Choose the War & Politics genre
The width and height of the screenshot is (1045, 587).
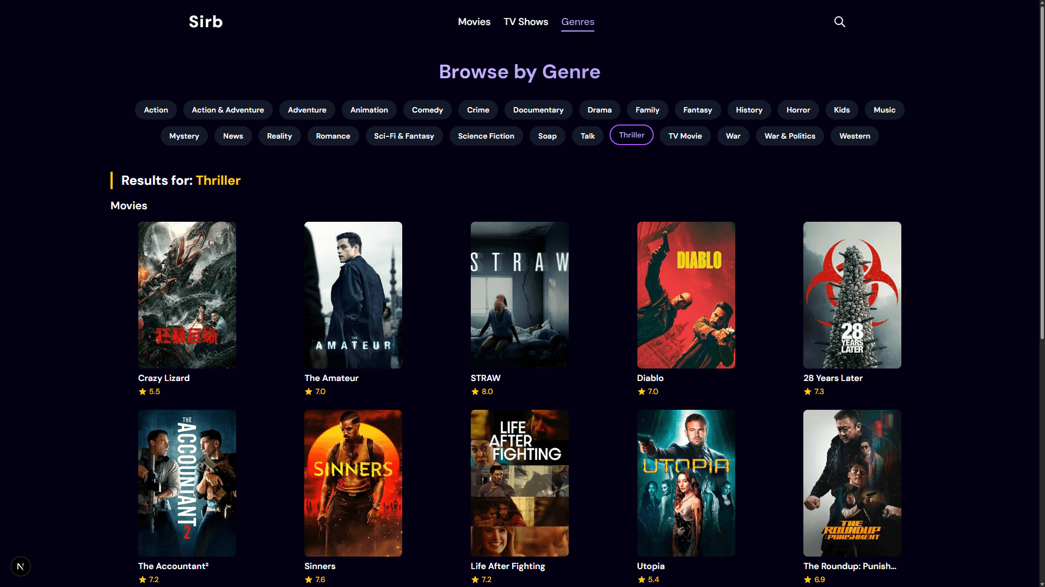pyautogui.click(x=790, y=136)
